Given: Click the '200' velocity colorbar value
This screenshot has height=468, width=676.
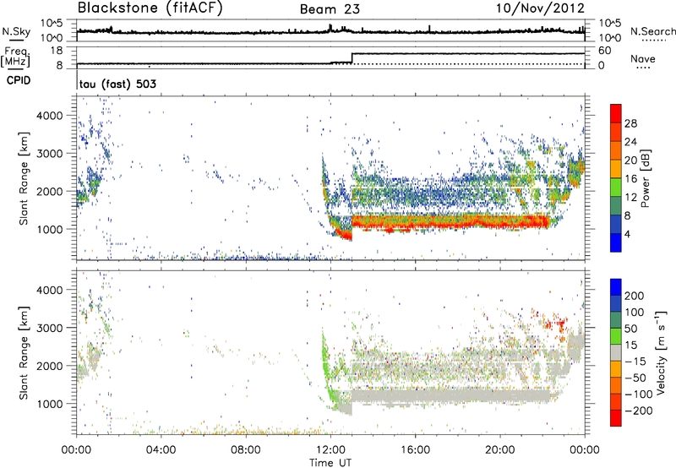Looking at the screenshot, I should (x=635, y=296).
